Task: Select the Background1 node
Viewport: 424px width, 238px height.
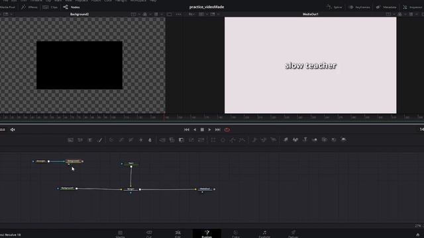Action: point(68,188)
